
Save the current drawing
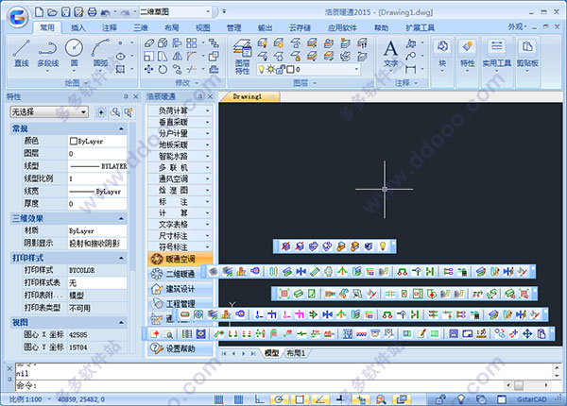65,12
